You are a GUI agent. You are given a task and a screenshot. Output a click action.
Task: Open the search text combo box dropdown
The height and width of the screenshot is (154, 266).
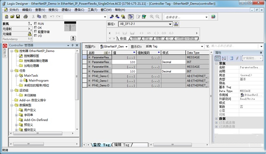[x=105, y=17]
